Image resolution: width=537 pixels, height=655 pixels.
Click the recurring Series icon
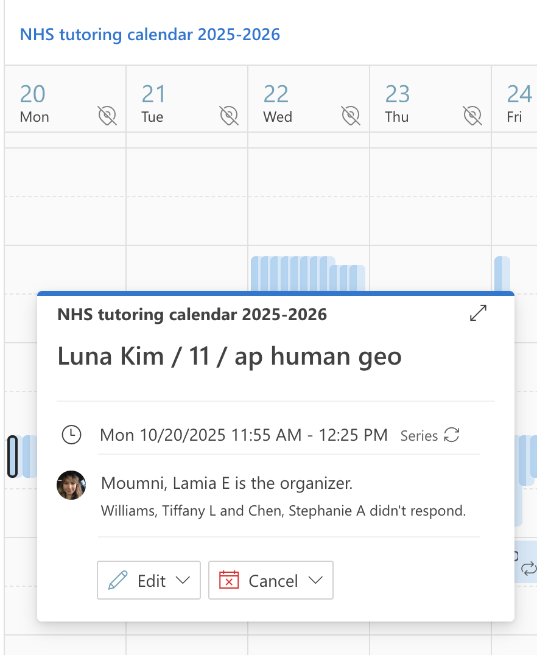click(451, 435)
